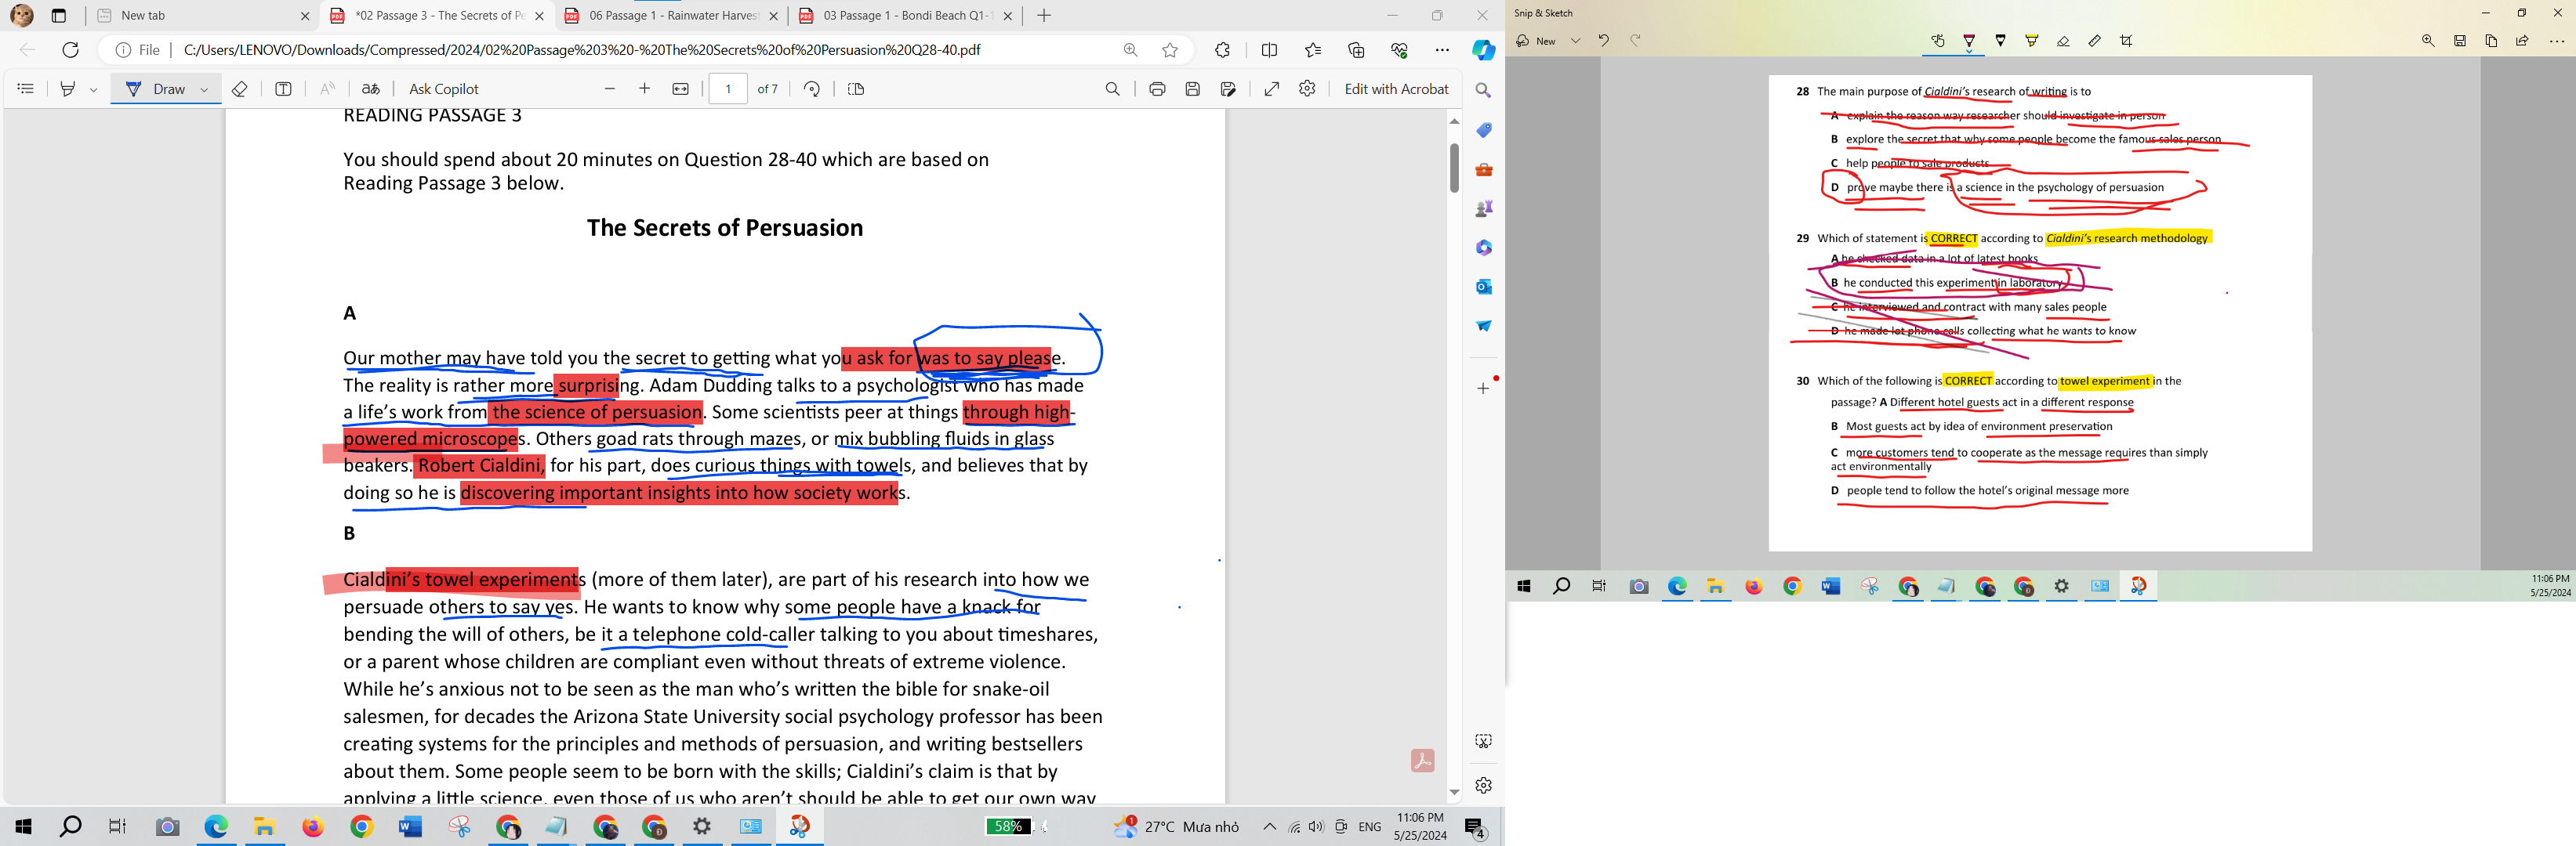The height and width of the screenshot is (846, 2576).
Task: Toggle the table of contents pane
Action: (26, 89)
